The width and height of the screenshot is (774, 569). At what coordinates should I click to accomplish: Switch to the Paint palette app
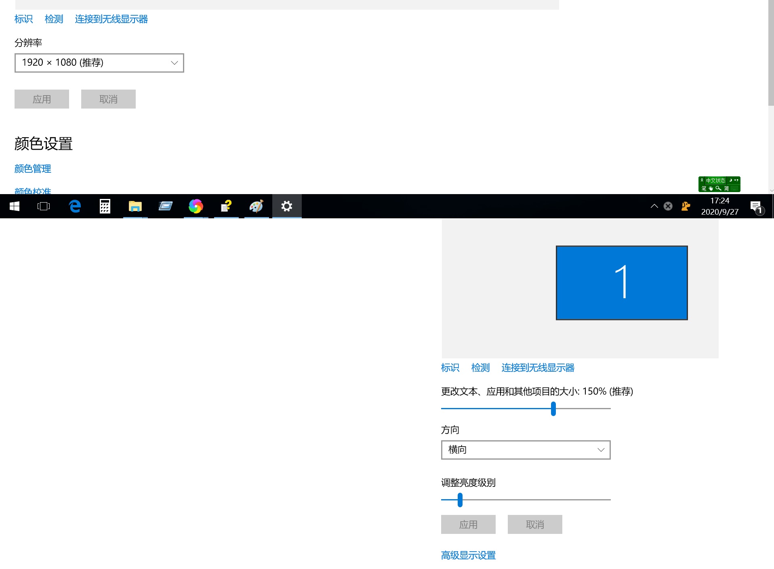point(256,206)
